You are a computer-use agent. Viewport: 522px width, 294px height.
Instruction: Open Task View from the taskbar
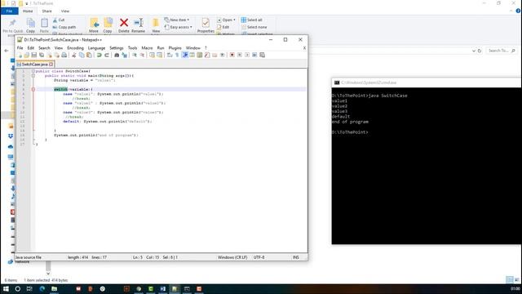pyautogui.click(x=29, y=289)
